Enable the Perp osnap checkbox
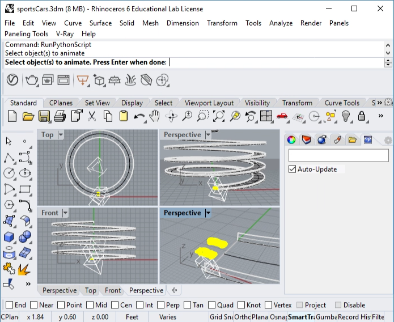Viewport: 394px width, 322px height. (160, 305)
